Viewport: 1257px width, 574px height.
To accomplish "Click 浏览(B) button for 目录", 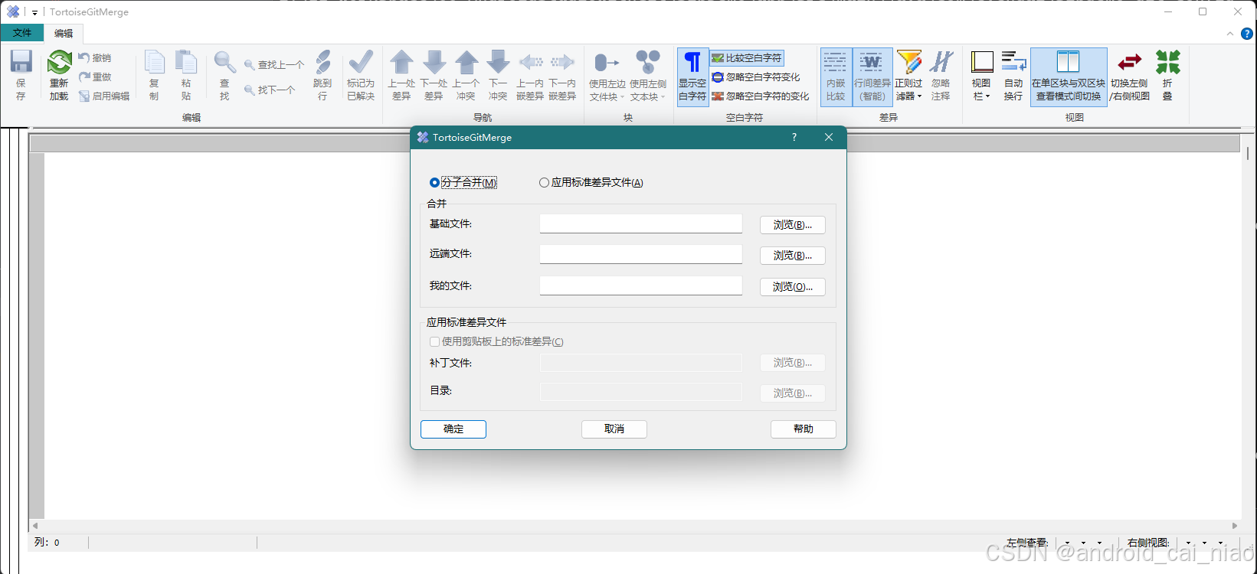I will click(792, 393).
